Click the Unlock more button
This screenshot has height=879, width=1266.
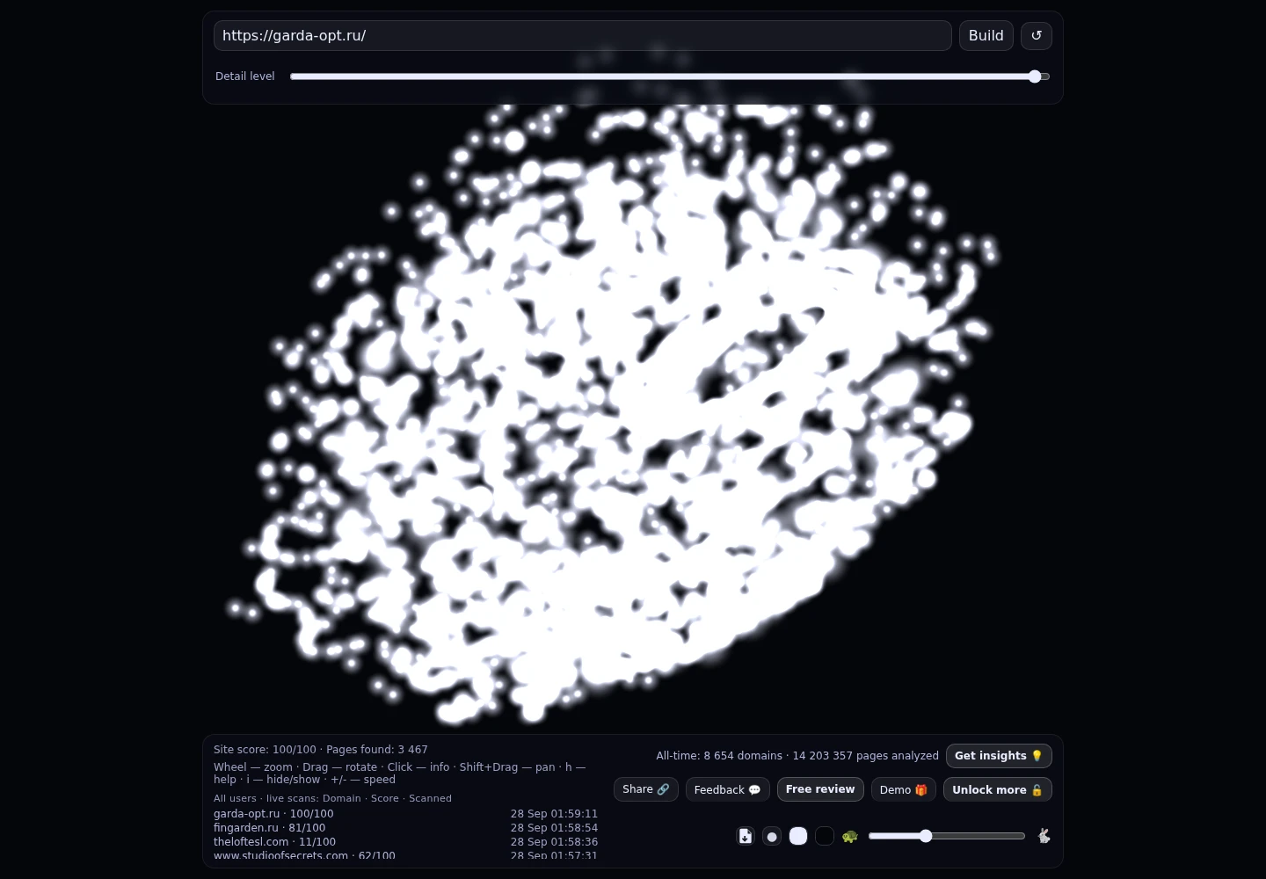pos(998,789)
